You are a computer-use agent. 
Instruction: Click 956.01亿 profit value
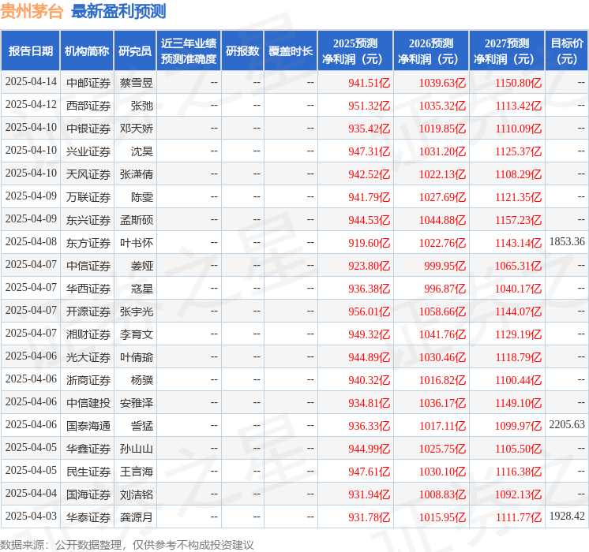pos(370,311)
